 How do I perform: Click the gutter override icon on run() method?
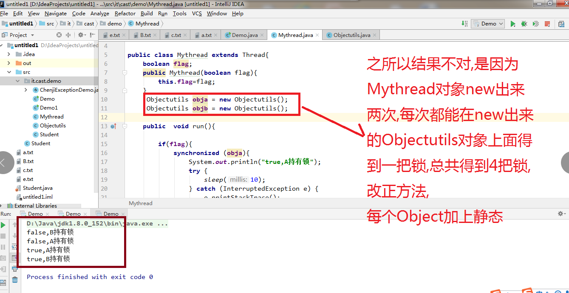pos(113,126)
